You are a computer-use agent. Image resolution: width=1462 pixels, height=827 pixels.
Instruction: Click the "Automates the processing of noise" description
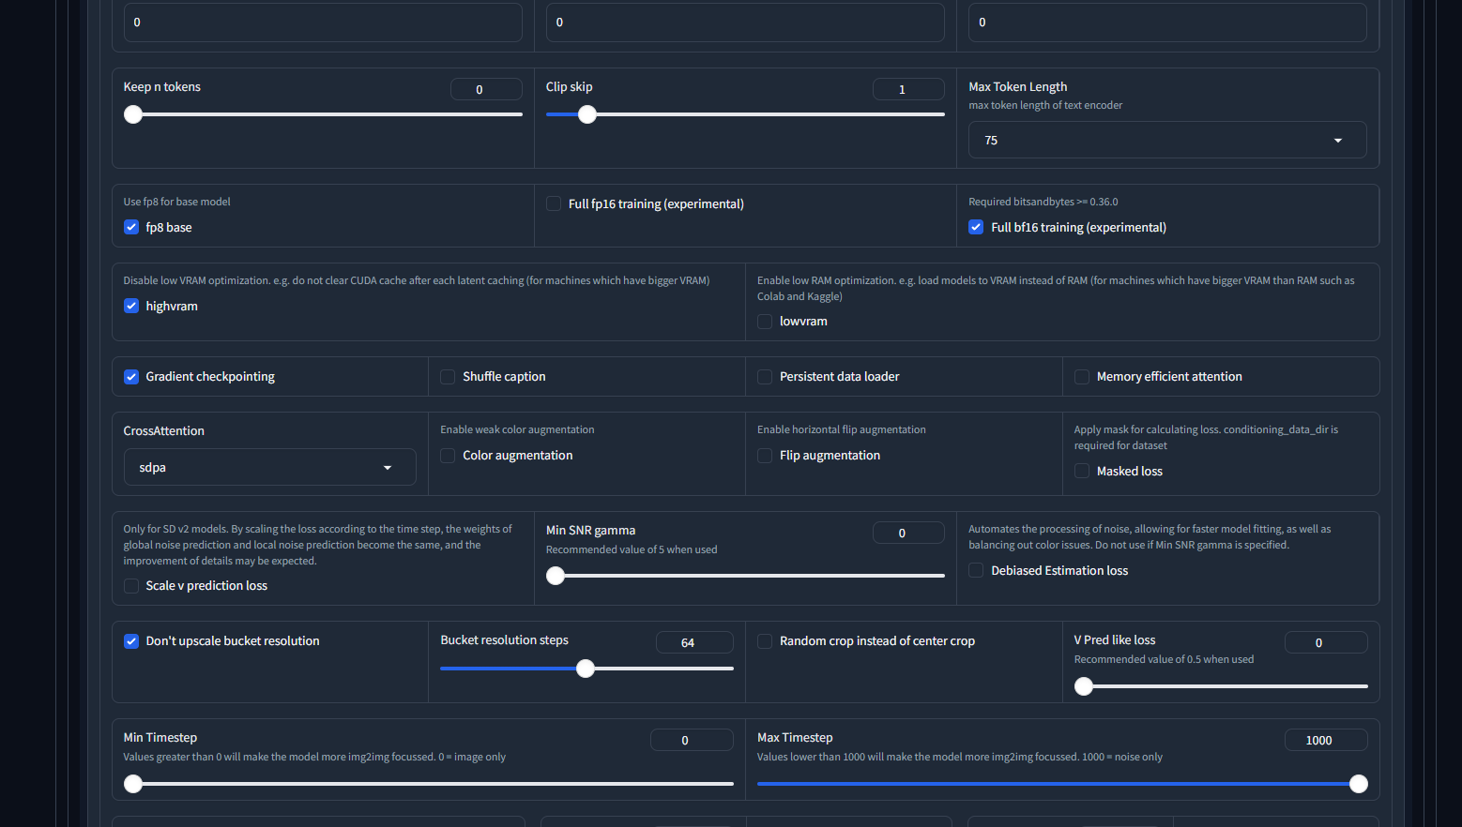click(x=1150, y=536)
